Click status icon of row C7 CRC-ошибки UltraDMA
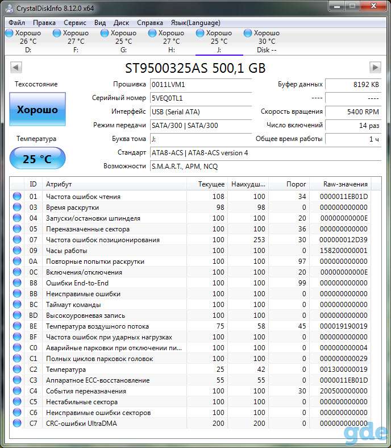This screenshot has width=391, height=448. pos(17,423)
